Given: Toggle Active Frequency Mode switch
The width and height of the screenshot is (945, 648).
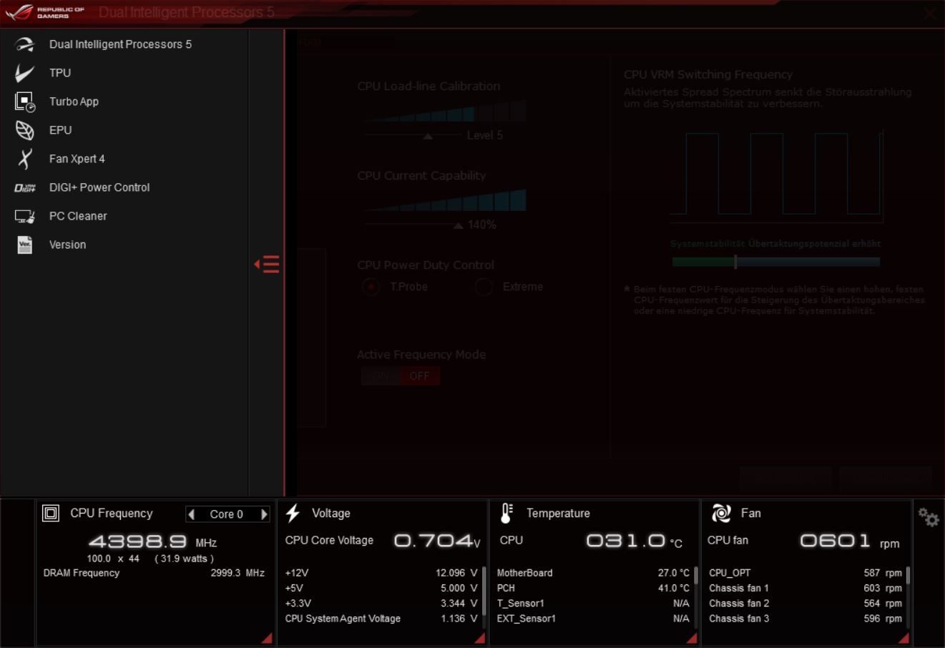Looking at the screenshot, I should 400,376.
